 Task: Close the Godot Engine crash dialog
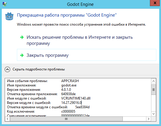coord(155,3)
